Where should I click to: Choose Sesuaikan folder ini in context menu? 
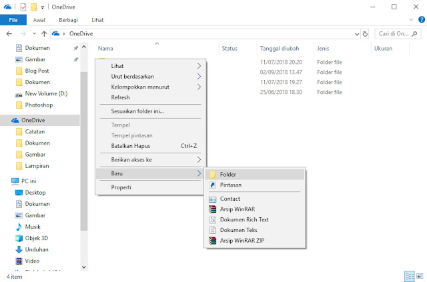pyautogui.click(x=151, y=111)
